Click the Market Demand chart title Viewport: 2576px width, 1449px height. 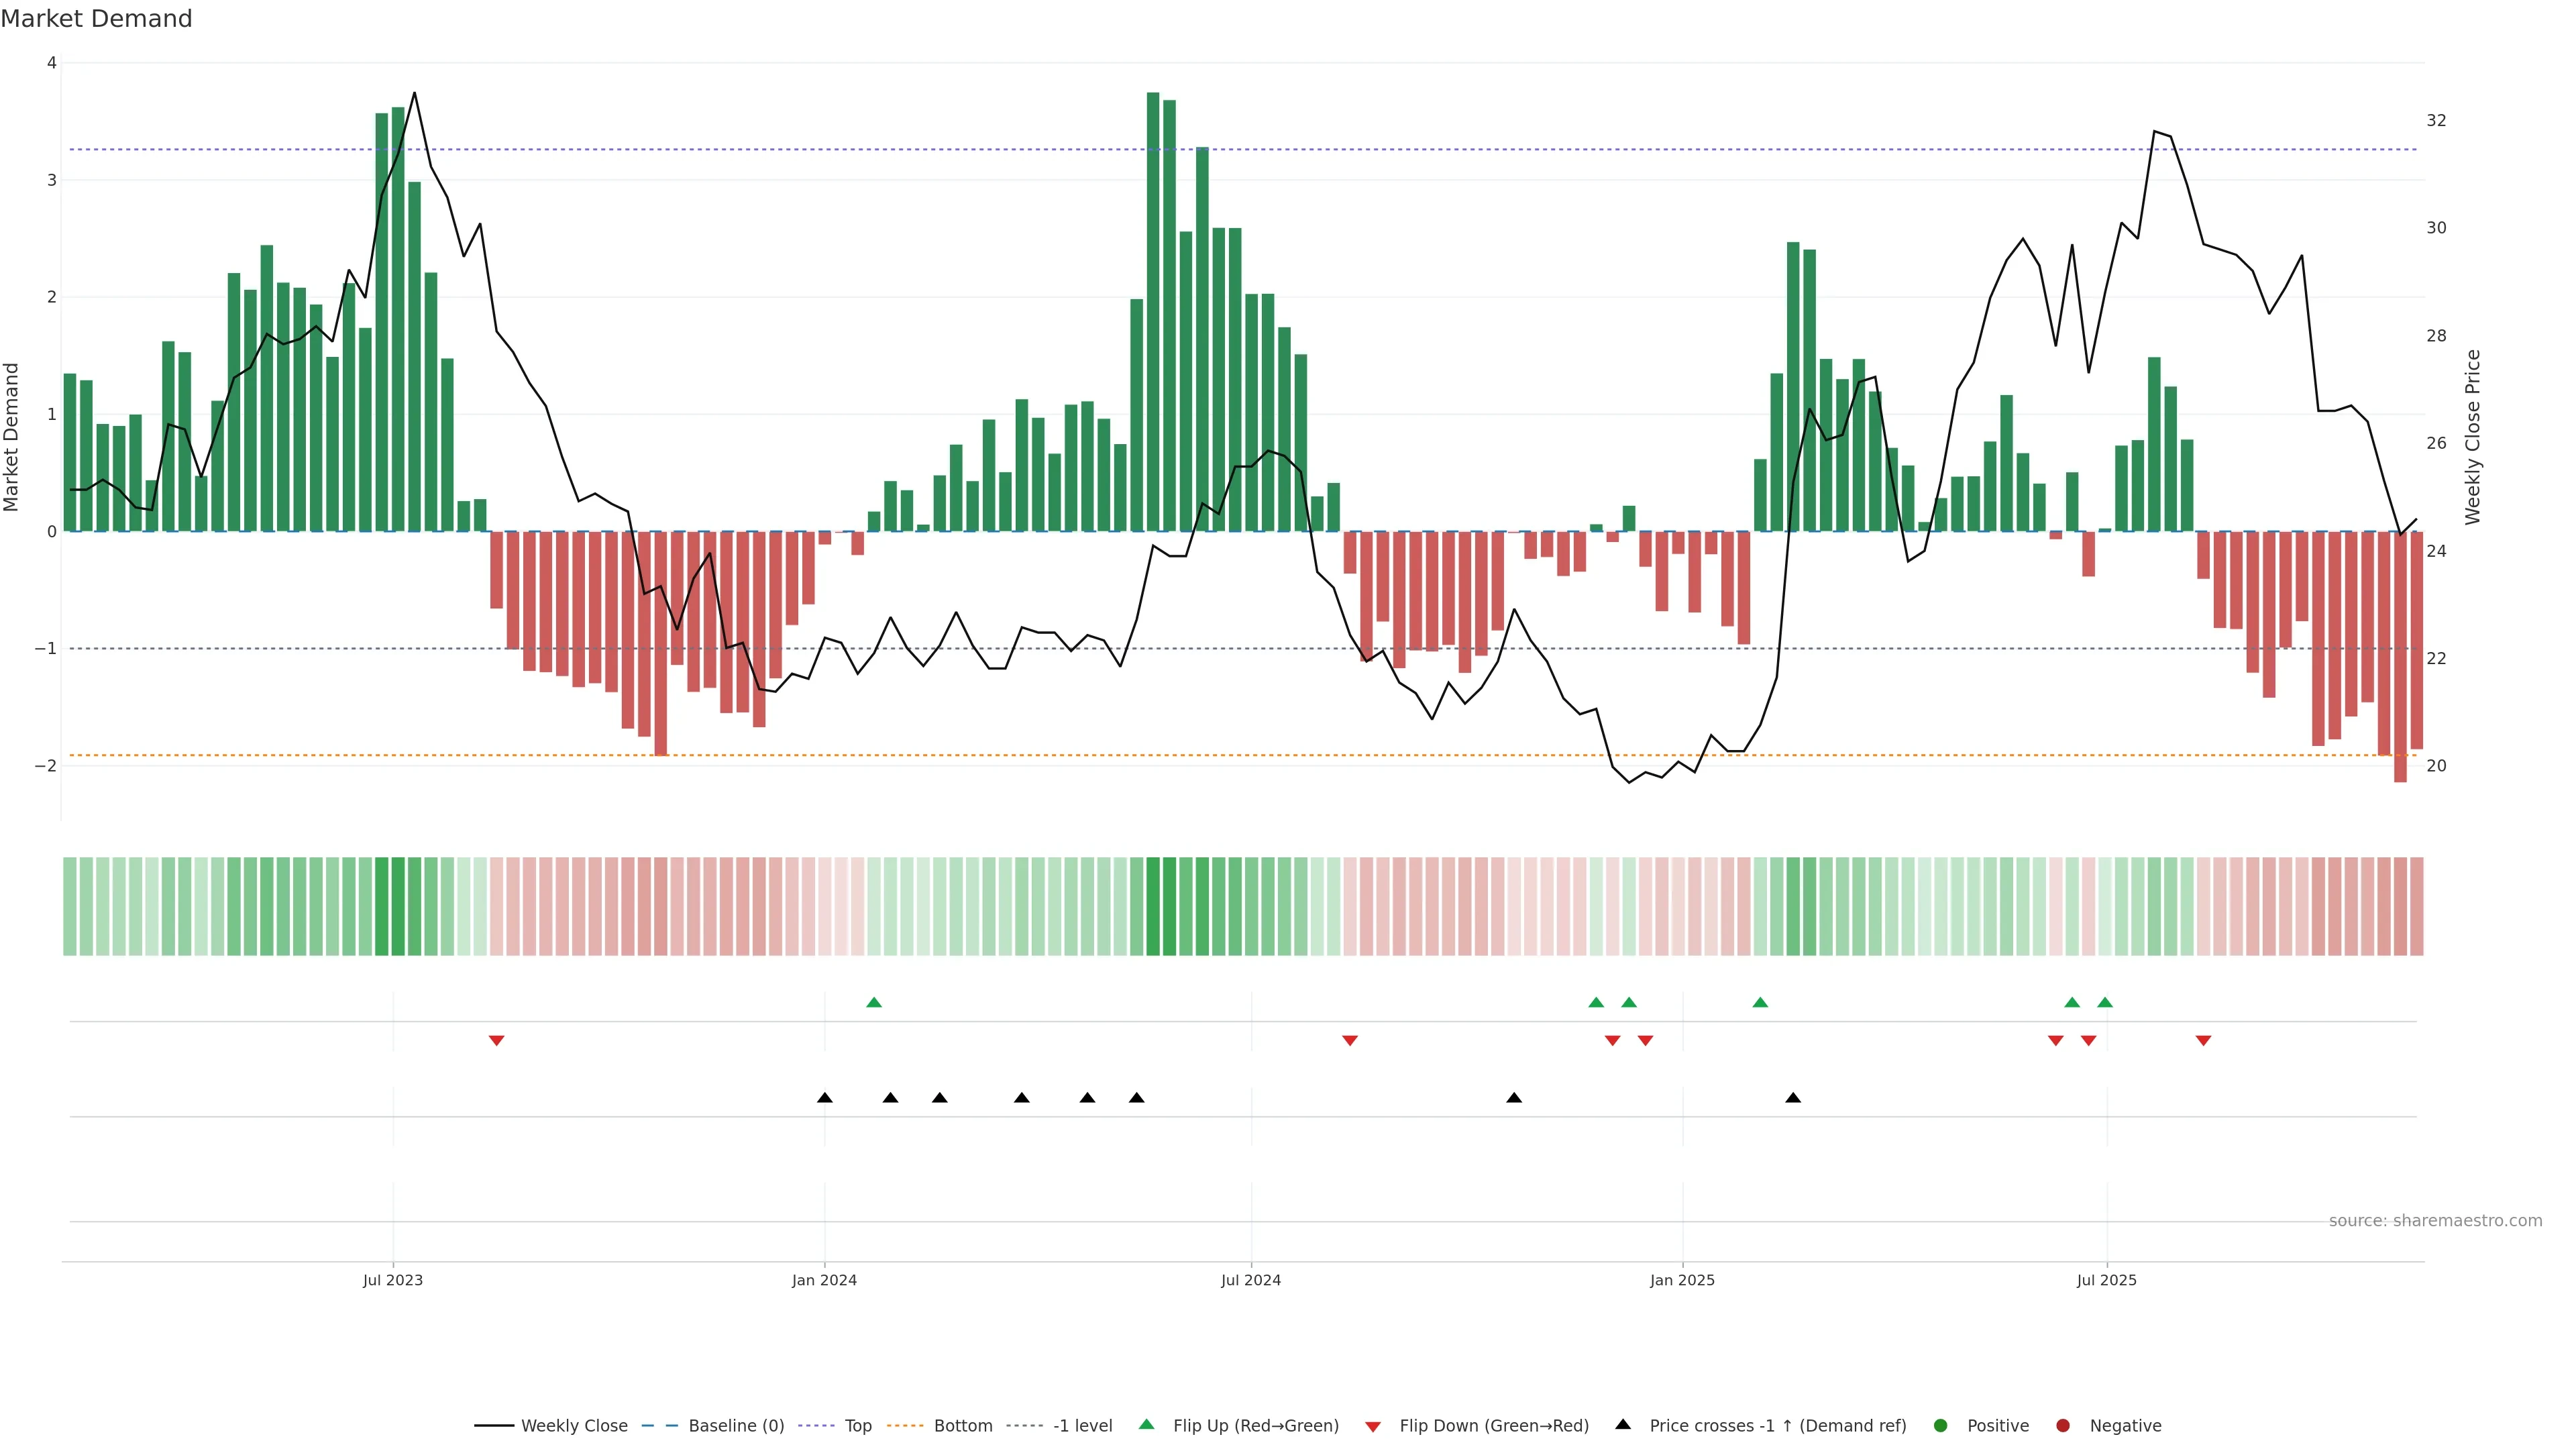pyautogui.click(x=96, y=19)
